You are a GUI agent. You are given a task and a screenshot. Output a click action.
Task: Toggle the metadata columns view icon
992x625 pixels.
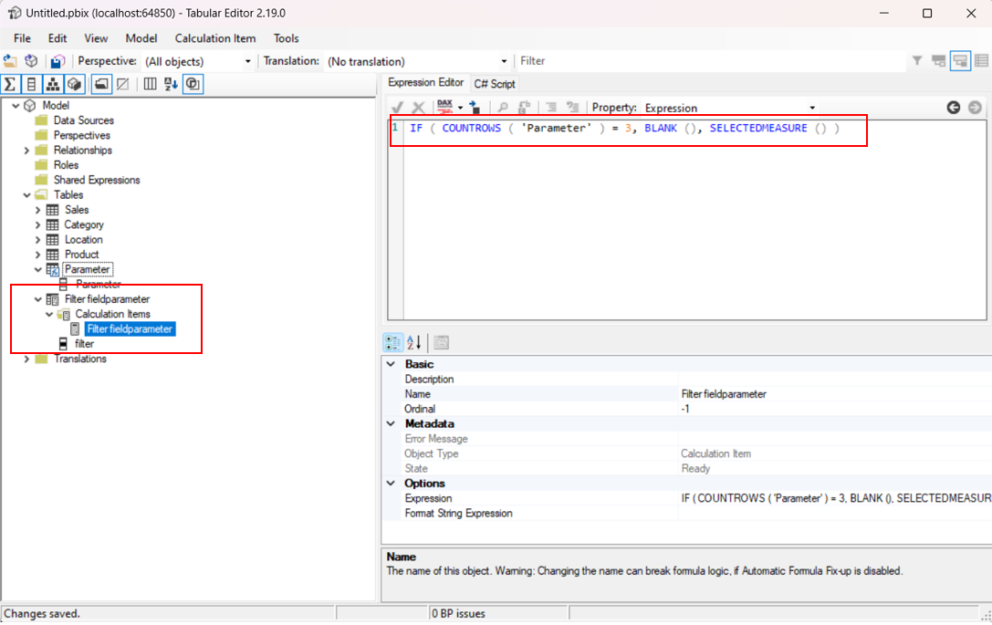coord(150,84)
